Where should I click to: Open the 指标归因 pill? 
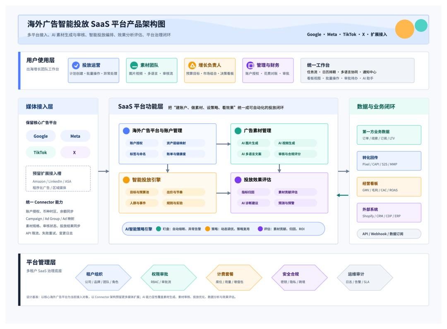[254, 192]
